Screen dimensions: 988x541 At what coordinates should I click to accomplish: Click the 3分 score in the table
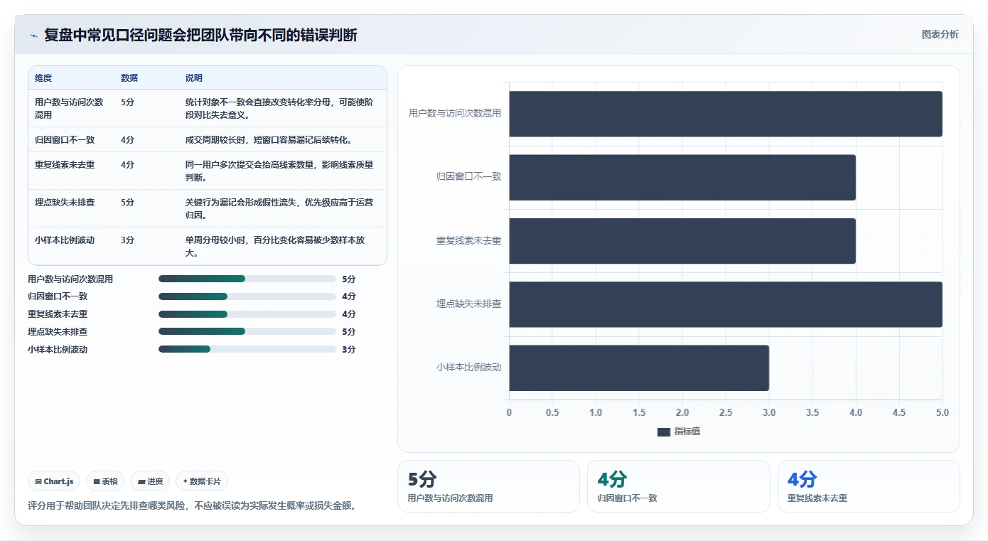point(127,240)
